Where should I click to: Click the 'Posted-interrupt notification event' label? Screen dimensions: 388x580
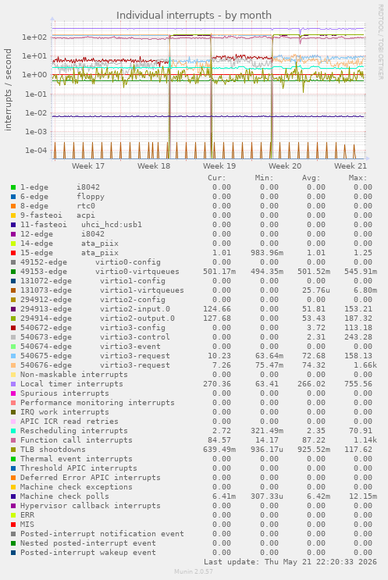click(102, 534)
